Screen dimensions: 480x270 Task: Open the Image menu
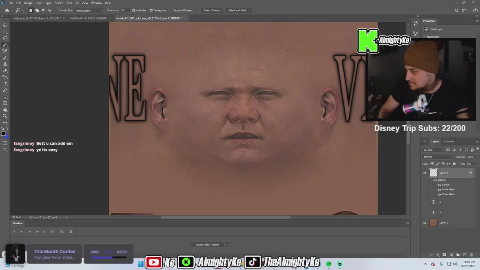[28, 3]
